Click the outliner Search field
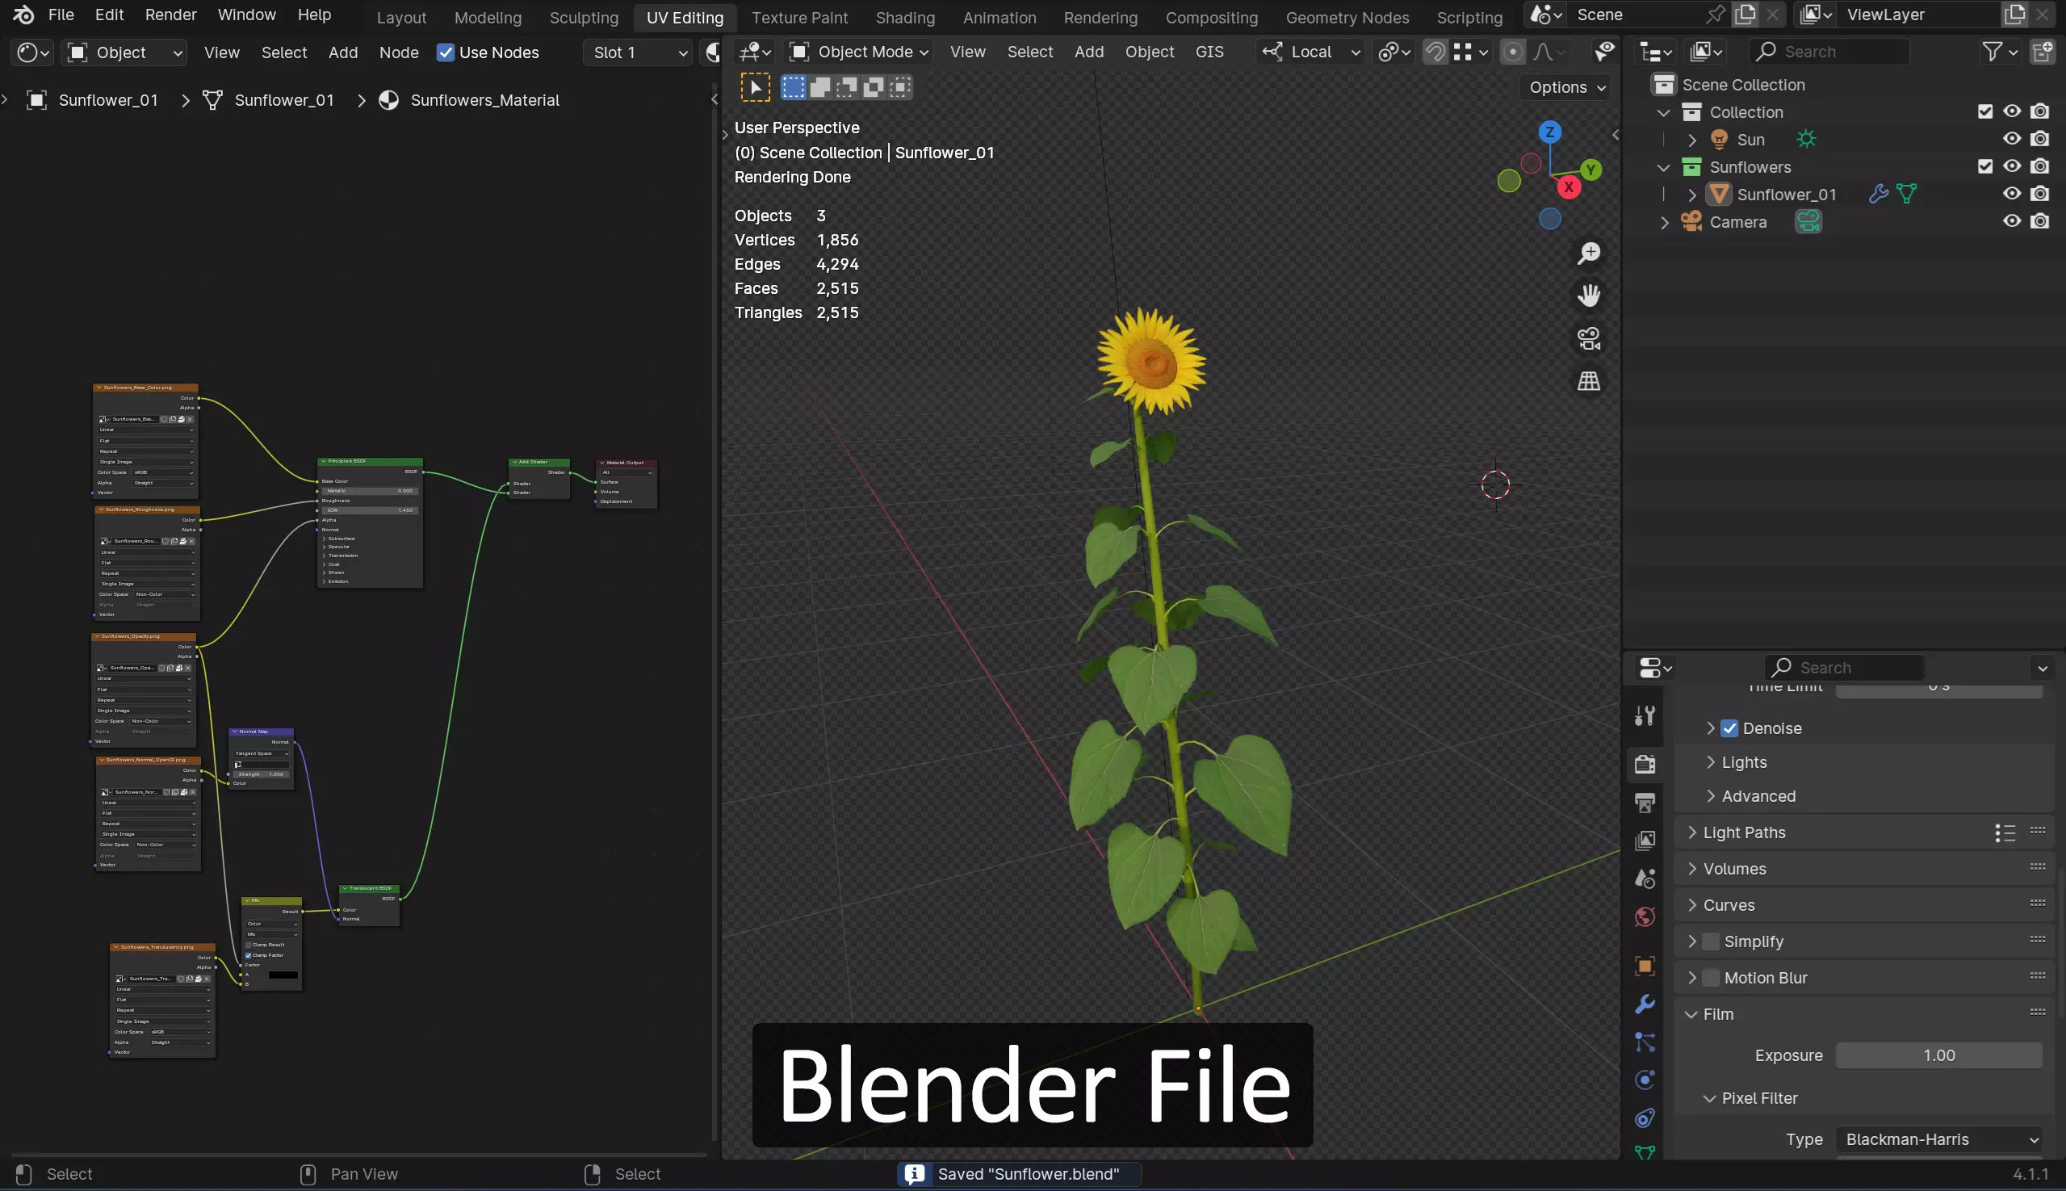The height and width of the screenshot is (1191, 2066). tap(1829, 52)
